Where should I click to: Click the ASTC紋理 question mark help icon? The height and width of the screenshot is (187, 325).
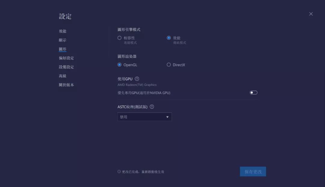click(x=152, y=107)
